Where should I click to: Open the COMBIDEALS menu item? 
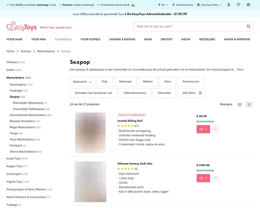click(x=63, y=39)
